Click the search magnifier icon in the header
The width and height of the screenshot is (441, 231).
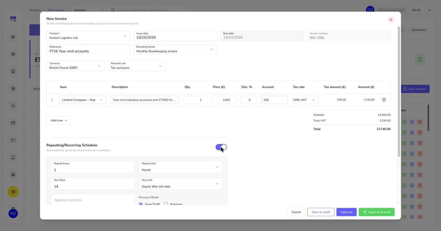click(113, 10)
